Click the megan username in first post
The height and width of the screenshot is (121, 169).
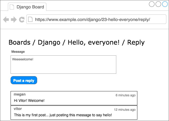(x=20, y=94)
